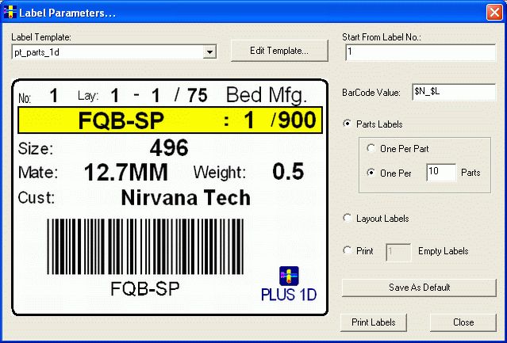Click the Save As Default button
This screenshot has width=507, height=343.
(x=419, y=288)
